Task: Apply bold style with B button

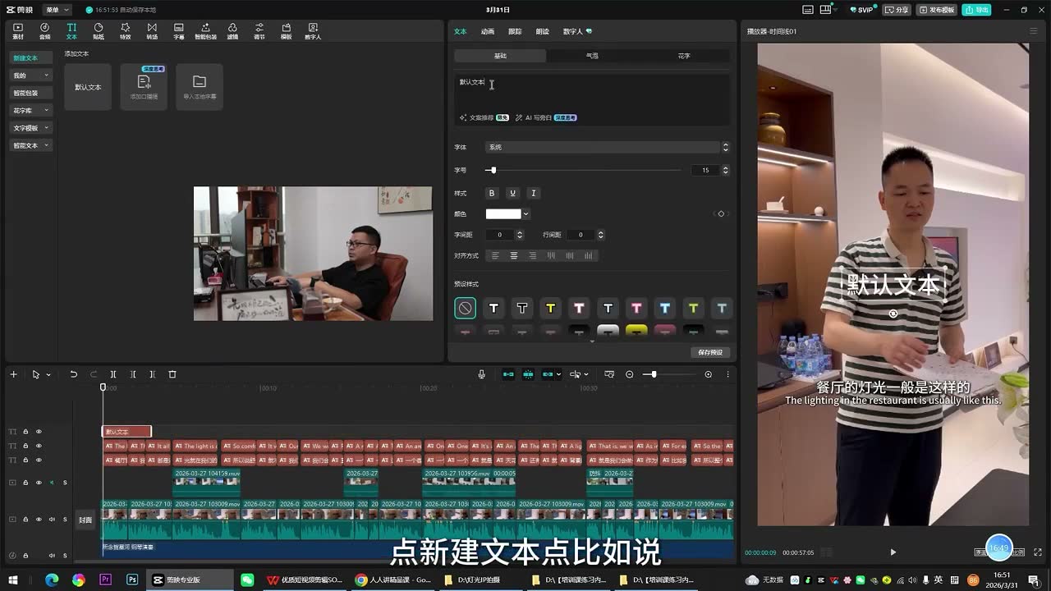Action: point(492,193)
